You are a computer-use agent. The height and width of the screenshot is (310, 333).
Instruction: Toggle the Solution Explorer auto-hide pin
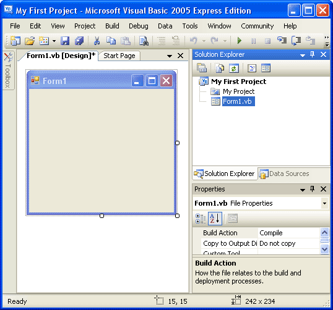(312, 54)
